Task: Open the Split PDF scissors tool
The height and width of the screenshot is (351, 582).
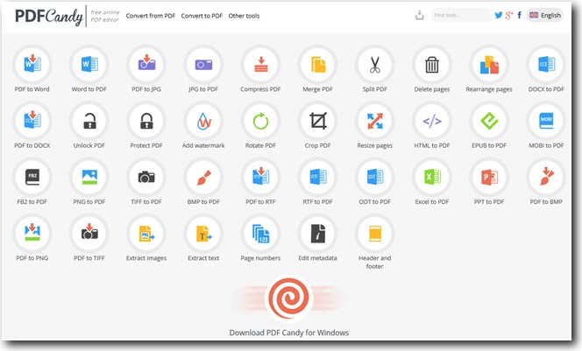Action: pos(374,64)
